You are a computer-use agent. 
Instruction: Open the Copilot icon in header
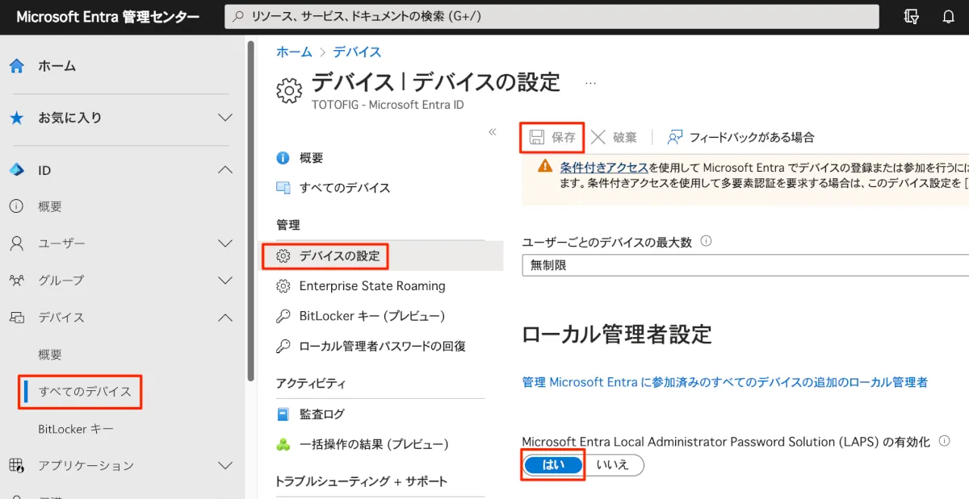pyautogui.click(x=912, y=16)
